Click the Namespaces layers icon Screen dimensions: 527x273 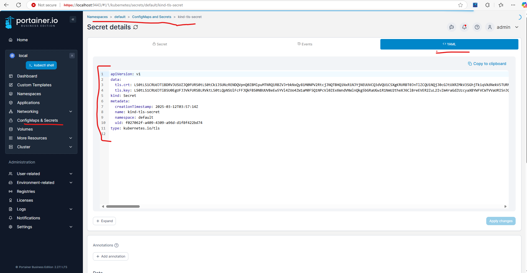[x=11, y=94]
